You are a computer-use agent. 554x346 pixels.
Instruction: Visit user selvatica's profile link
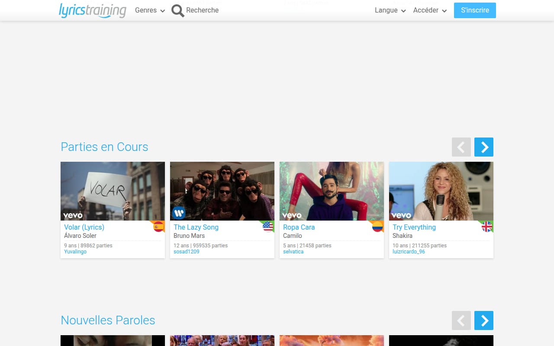pyautogui.click(x=293, y=252)
